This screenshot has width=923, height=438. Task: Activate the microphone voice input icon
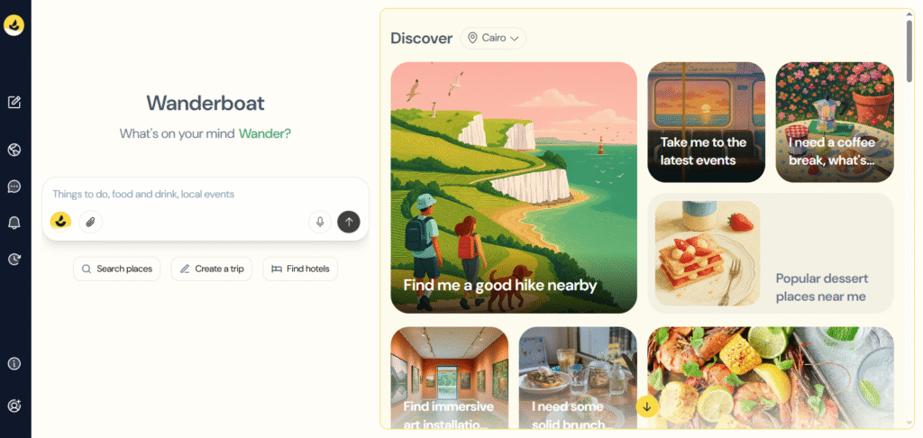point(320,222)
